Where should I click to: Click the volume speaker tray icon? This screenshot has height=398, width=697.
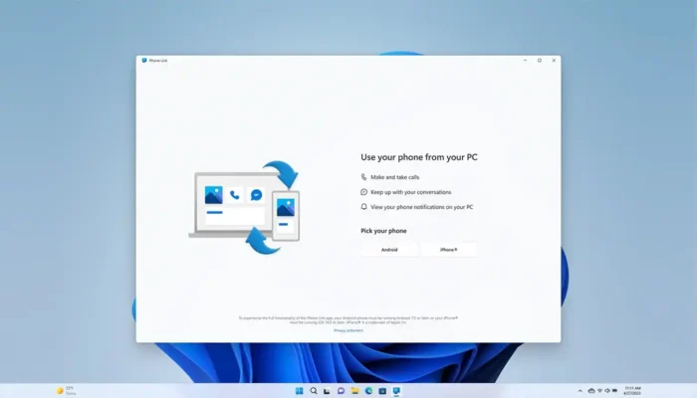(607, 391)
